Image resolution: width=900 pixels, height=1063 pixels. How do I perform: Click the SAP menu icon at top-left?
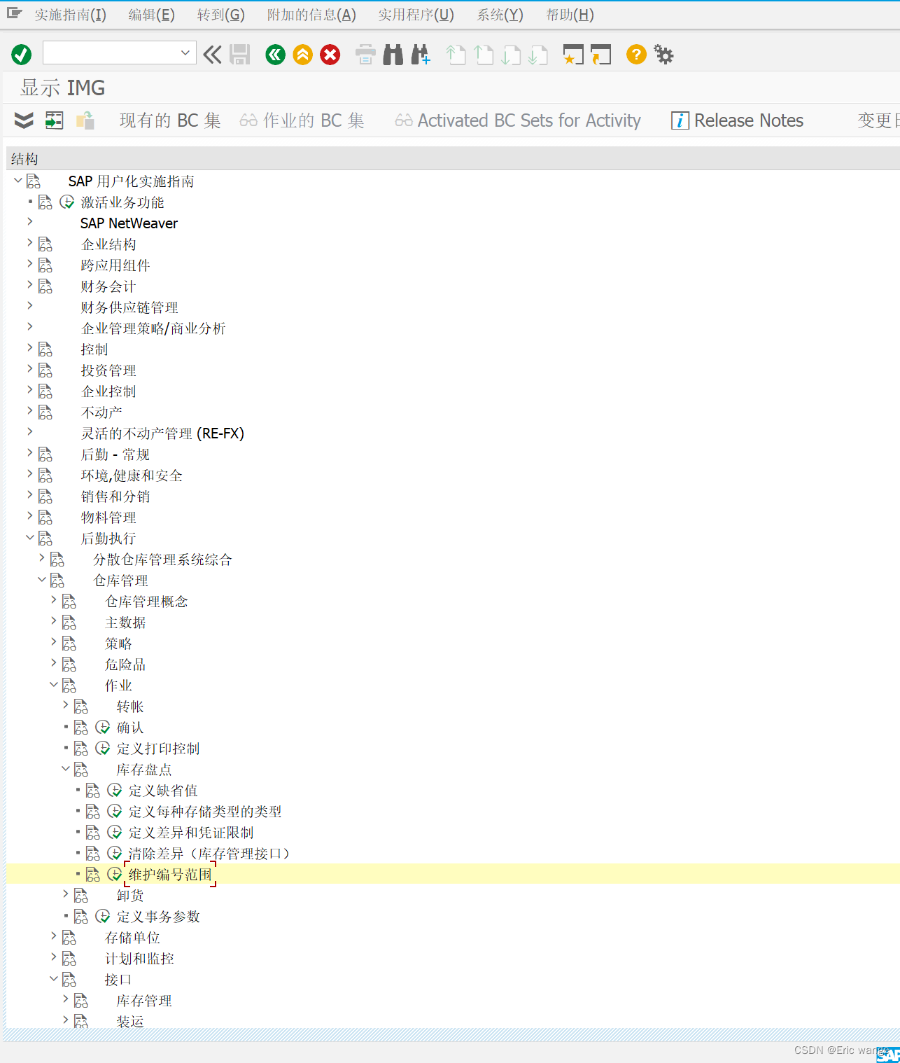point(14,13)
